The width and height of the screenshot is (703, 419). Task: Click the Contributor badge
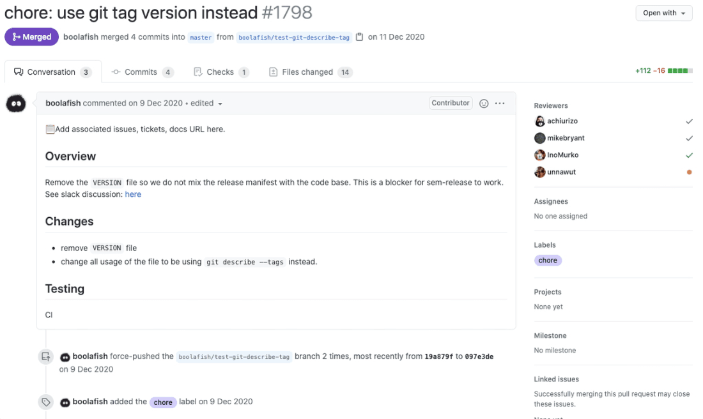pos(451,103)
